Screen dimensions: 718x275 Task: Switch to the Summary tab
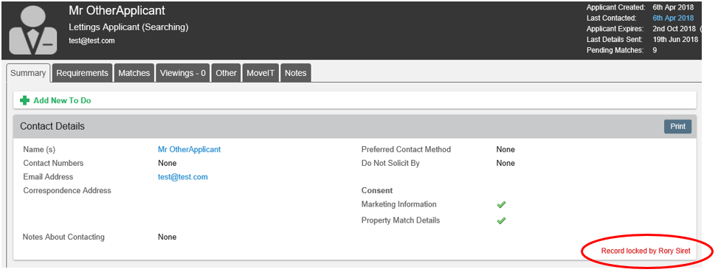(28, 73)
